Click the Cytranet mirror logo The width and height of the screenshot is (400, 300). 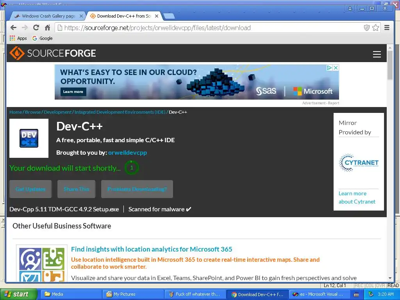[x=359, y=162]
